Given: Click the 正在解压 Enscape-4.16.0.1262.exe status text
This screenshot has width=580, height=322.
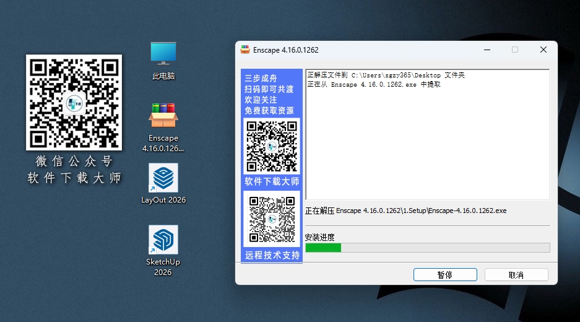Looking at the screenshot, I should click(406, 211).
